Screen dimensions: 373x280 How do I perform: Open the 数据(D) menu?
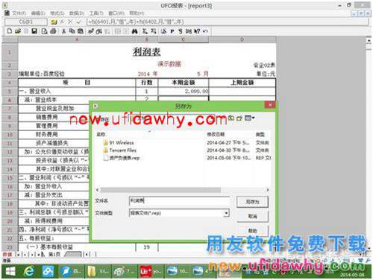click(x=77, y=13)
